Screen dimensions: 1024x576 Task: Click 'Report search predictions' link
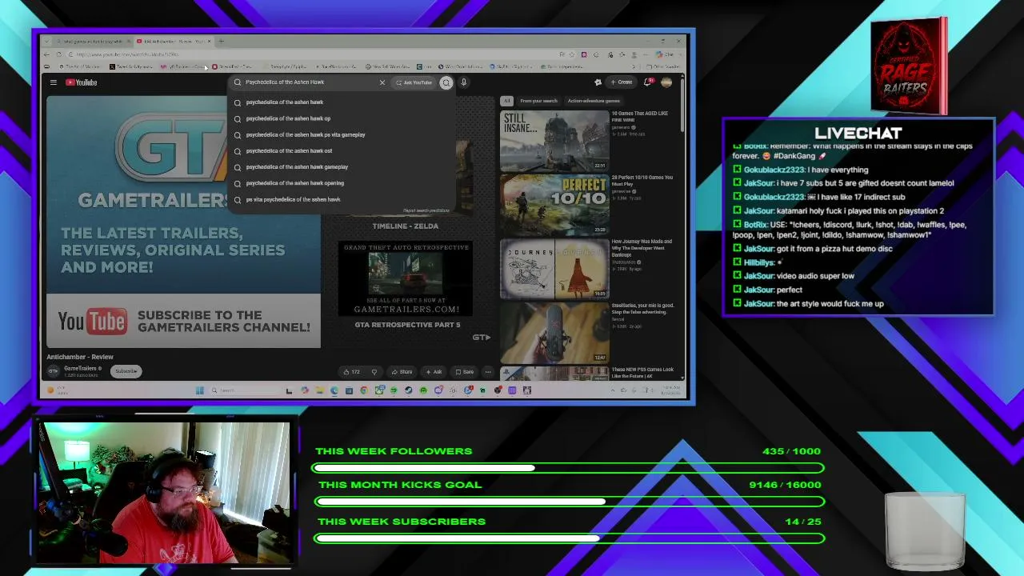(426, 210)
